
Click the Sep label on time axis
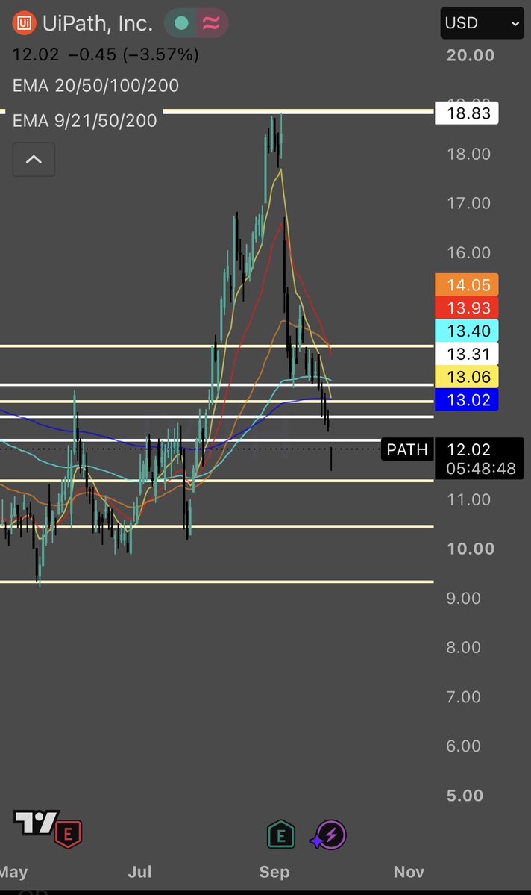(274, 872)
